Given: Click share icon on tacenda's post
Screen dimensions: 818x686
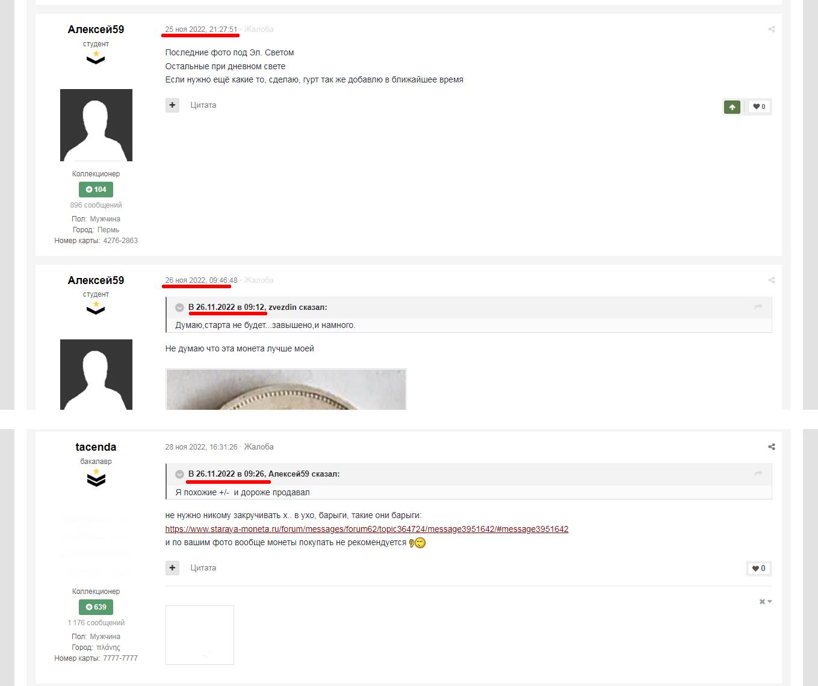Looking at the screenshot, I should click(771, 447).
